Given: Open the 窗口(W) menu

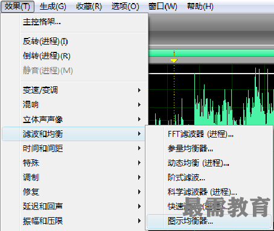Looking at the screenshot, I should (162, 7).
